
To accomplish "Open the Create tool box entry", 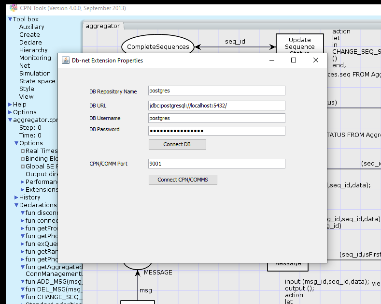I will pos(29,34).
